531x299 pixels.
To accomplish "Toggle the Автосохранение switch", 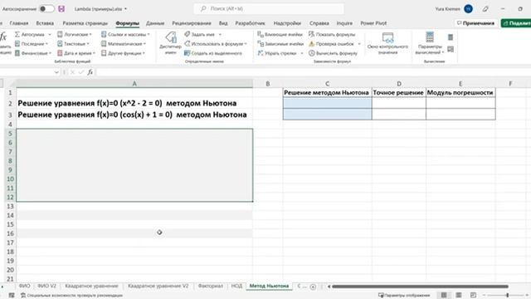I will (x=46, y=9).
